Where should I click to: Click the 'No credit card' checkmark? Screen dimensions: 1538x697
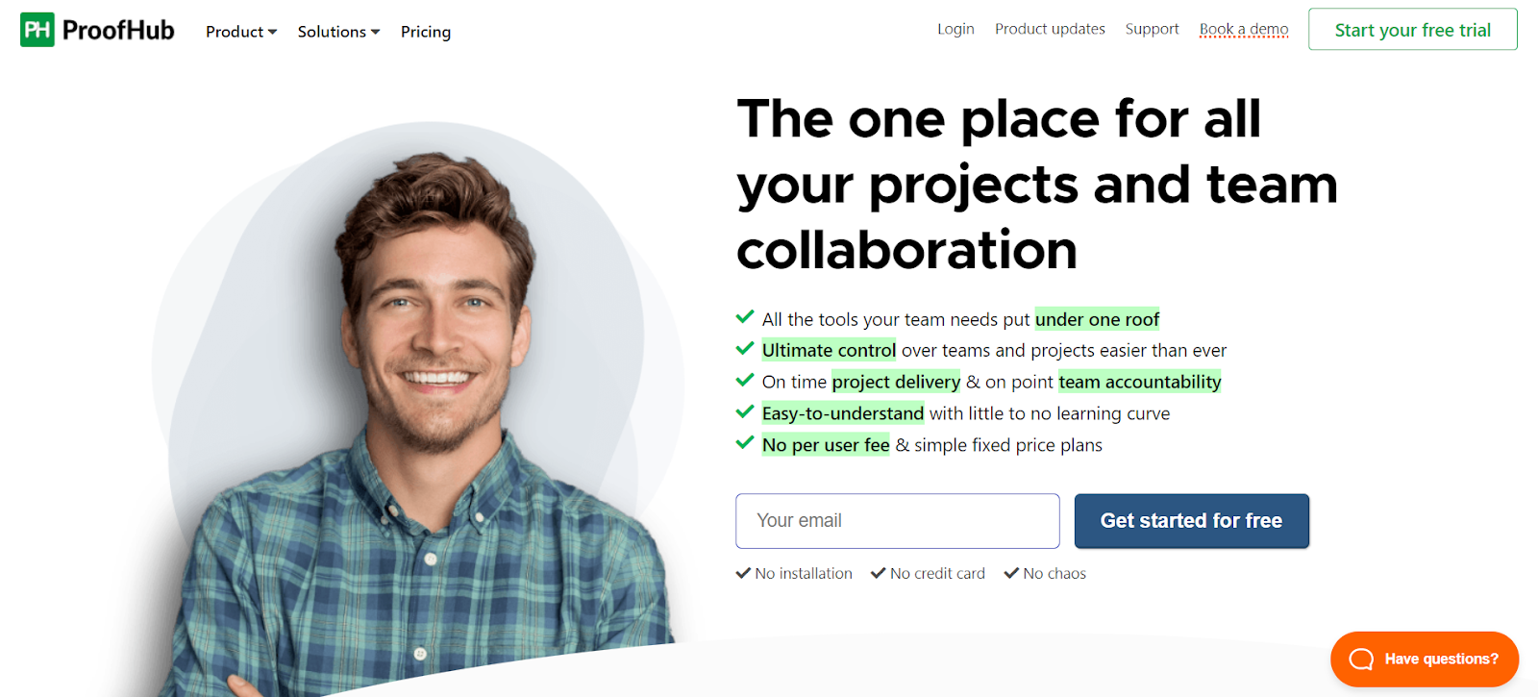pyautogui.click(x=878, y=573)
